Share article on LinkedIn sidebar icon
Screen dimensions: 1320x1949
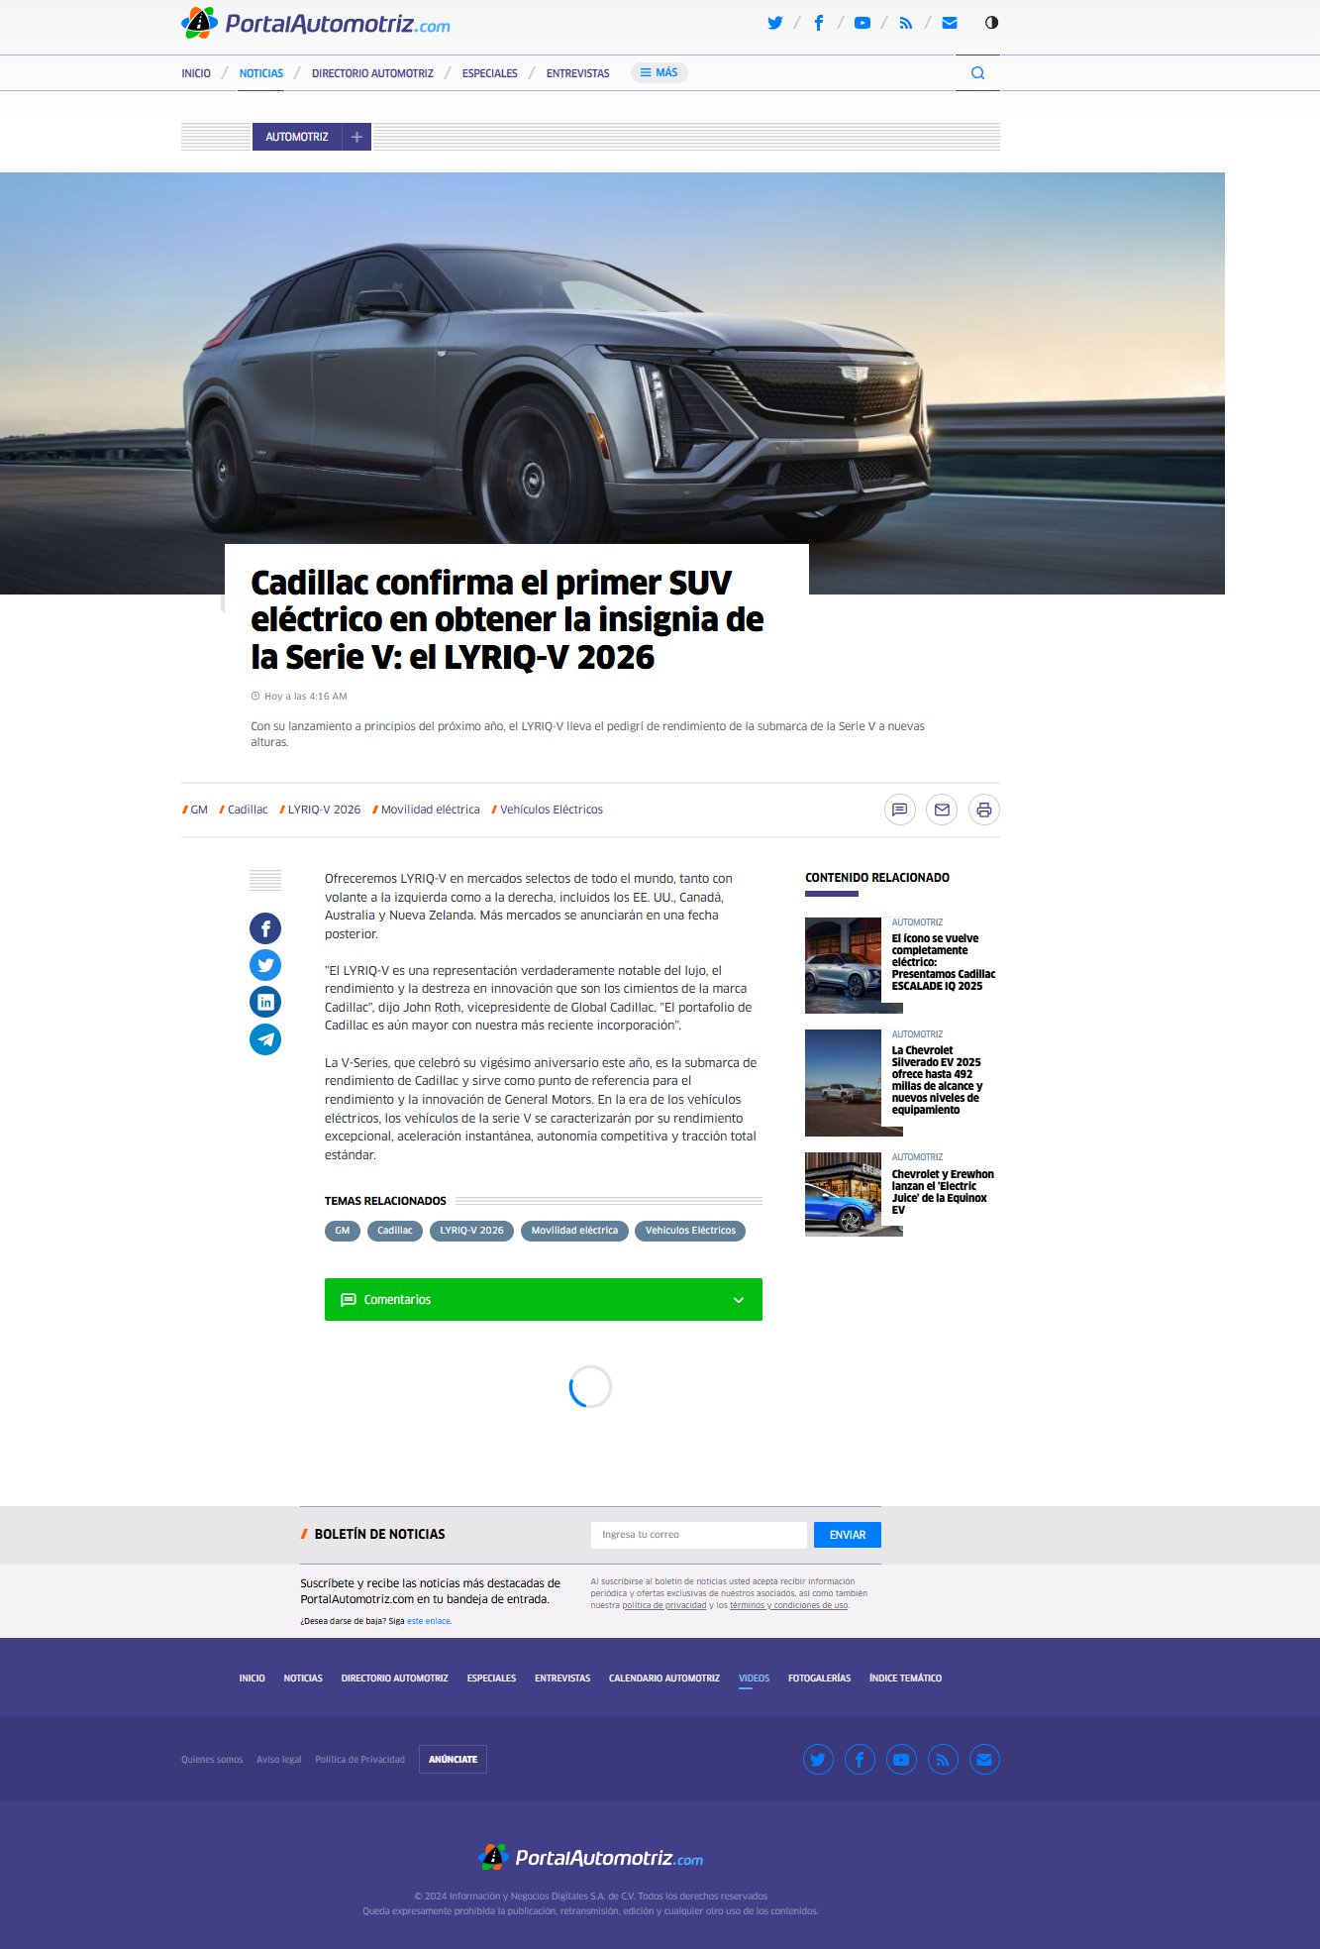click(x=265, y=1002)
